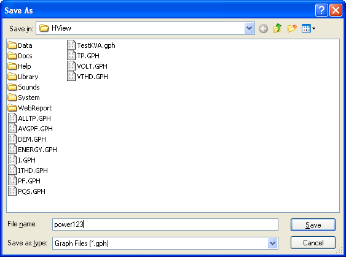Click in the File name text field
The height and width of the screenshot is (257, 346).
pyautogui.click(x=165, y=224)
